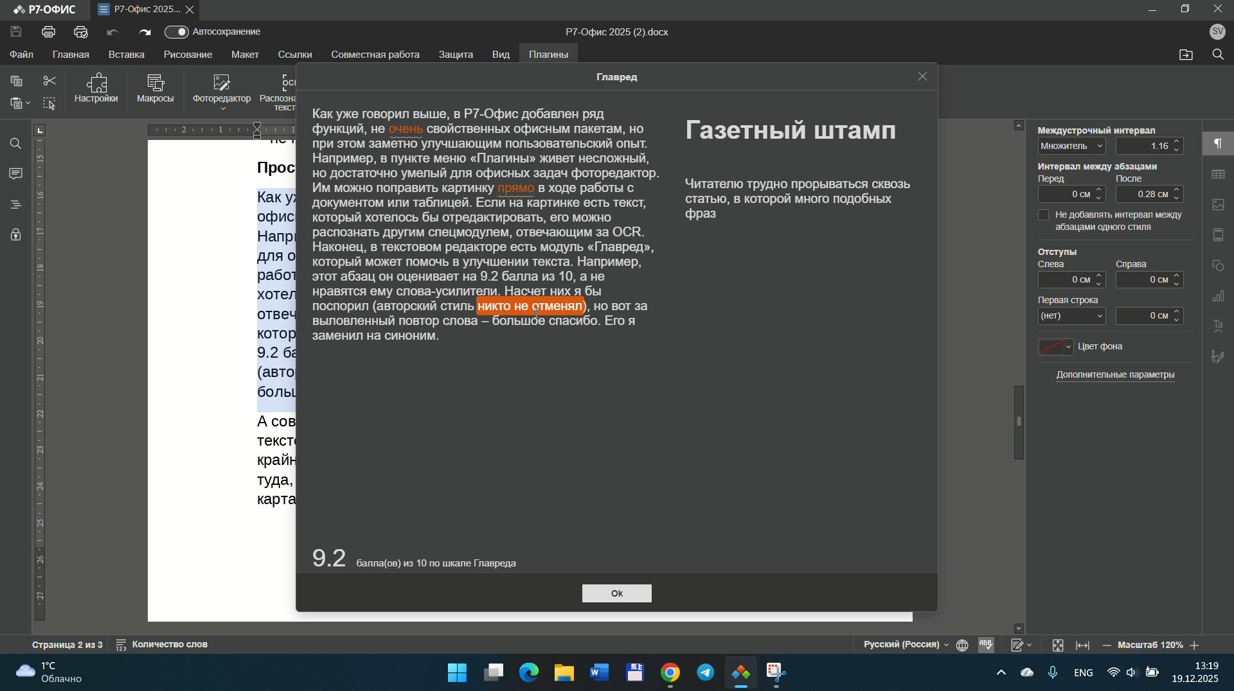Open the Дополнительные параметры link

point(1116,375)
